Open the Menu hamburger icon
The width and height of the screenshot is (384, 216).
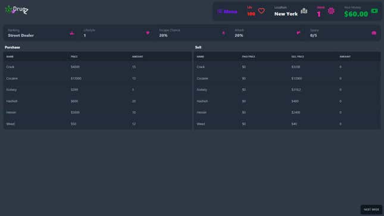point(220,11)
